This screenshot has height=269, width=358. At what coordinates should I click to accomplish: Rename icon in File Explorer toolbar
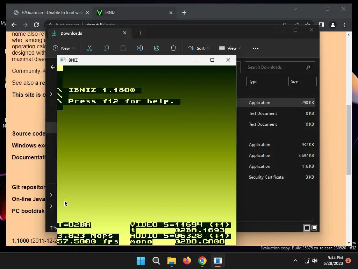140,48
